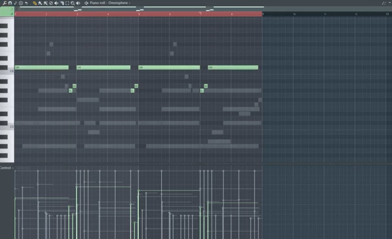Click the playhead marker at bar 7
This screenshot has width=392, height=239.
(200, 13)
